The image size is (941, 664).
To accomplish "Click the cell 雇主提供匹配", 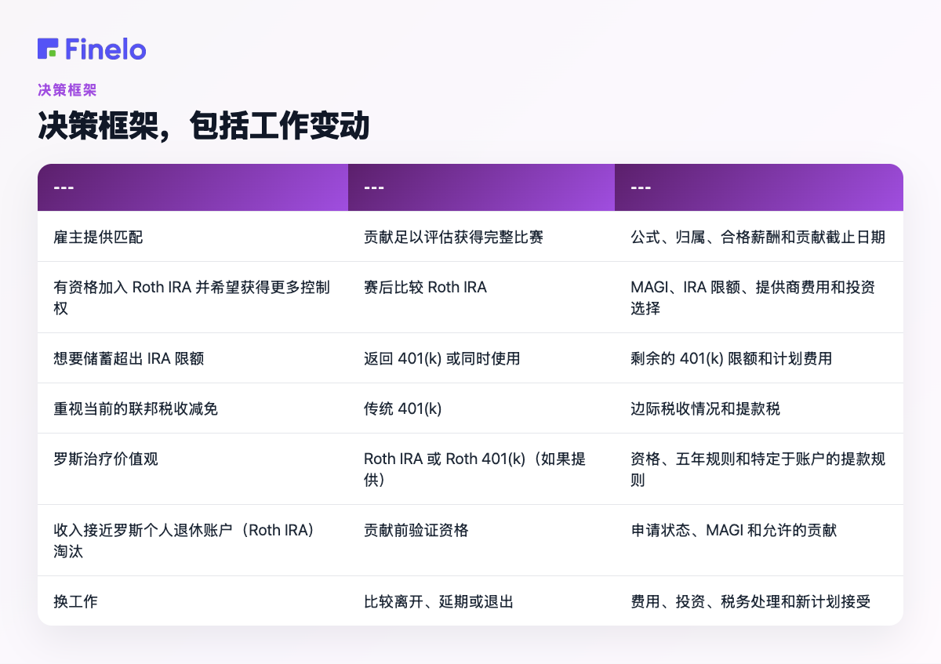I will [193, 237].
